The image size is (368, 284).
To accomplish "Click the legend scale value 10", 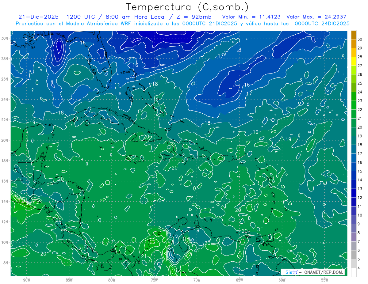I will (360, 215).
